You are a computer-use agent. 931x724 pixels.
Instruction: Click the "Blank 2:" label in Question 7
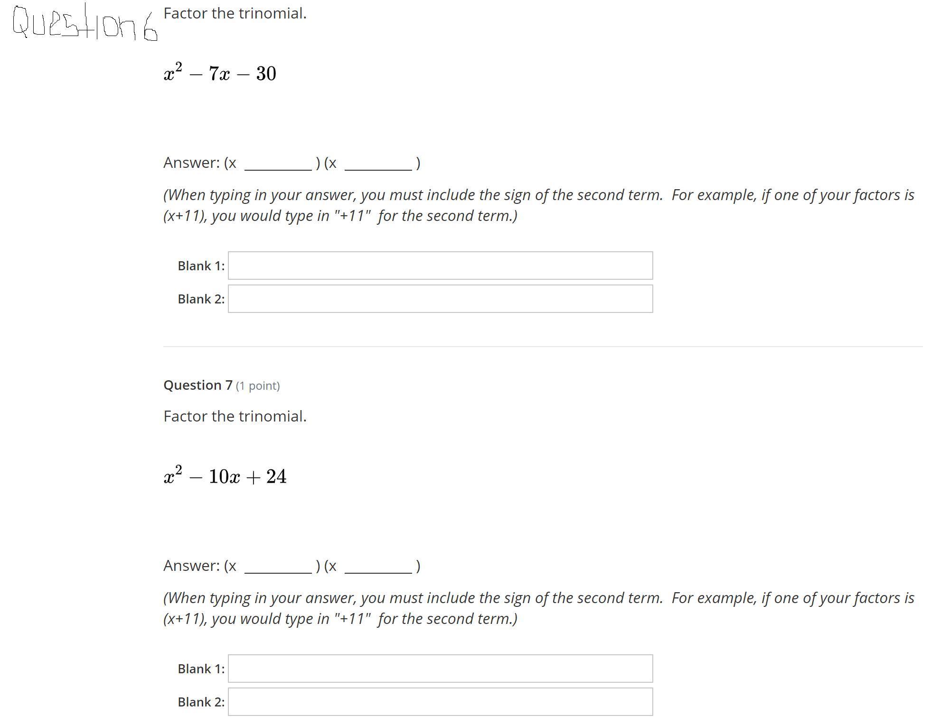pyautogui.click(x=201, y=702)
